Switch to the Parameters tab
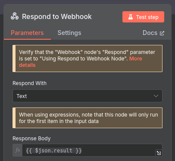This screenshot has height=161, width=175. click(x=27, y=33)
